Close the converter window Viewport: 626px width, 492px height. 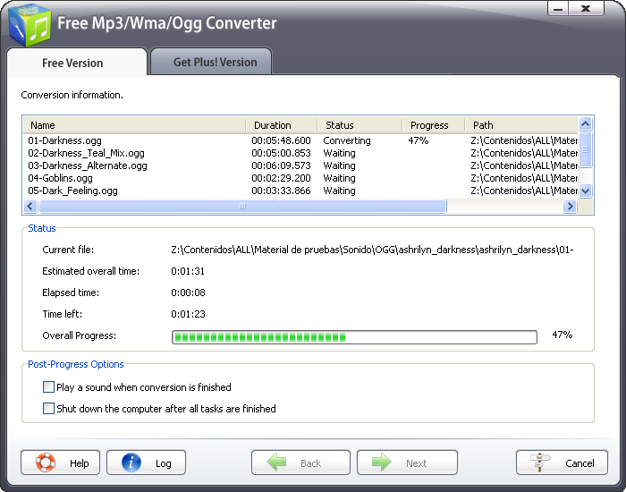pos(586,9)
